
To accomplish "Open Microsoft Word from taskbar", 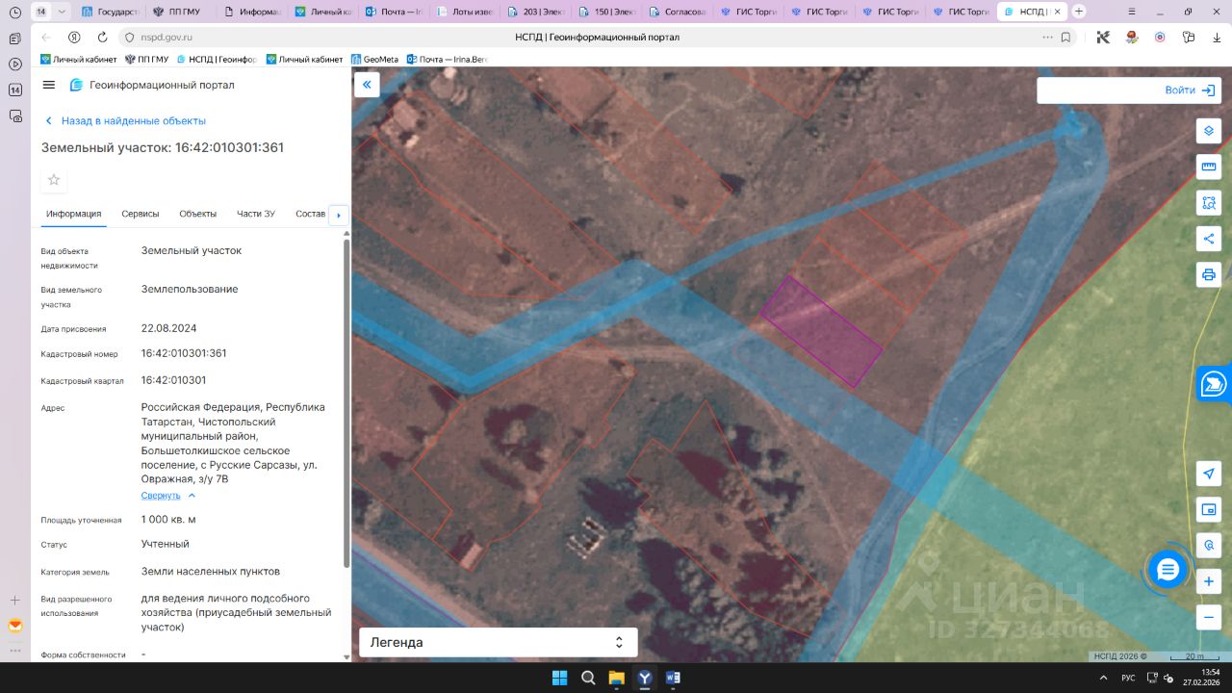I will (673, 678).
